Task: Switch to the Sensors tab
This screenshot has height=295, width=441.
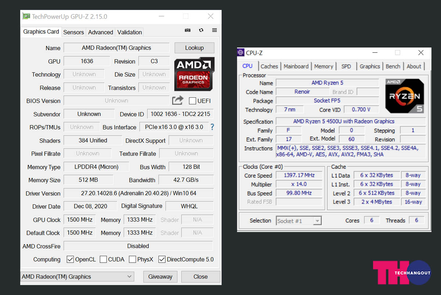Action: (x=73, y=32)
